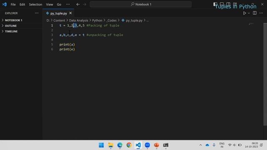Click the print(e) line
The image size is (267, 150).
coord(67,49)
